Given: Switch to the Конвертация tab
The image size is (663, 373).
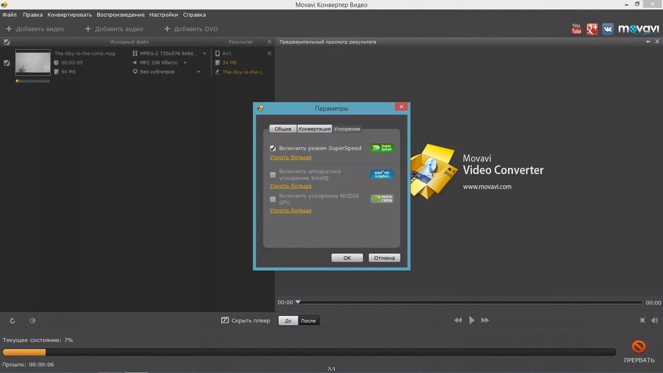Looking at the screenshot, I should click(x=315, y=129).
